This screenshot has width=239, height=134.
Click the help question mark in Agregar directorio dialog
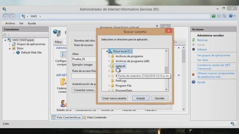click(x=157, y=26)
